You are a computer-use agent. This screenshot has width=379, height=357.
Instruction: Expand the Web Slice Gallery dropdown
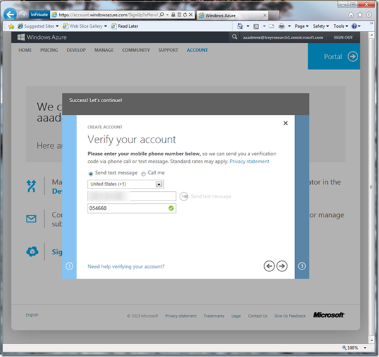(105, 26)
